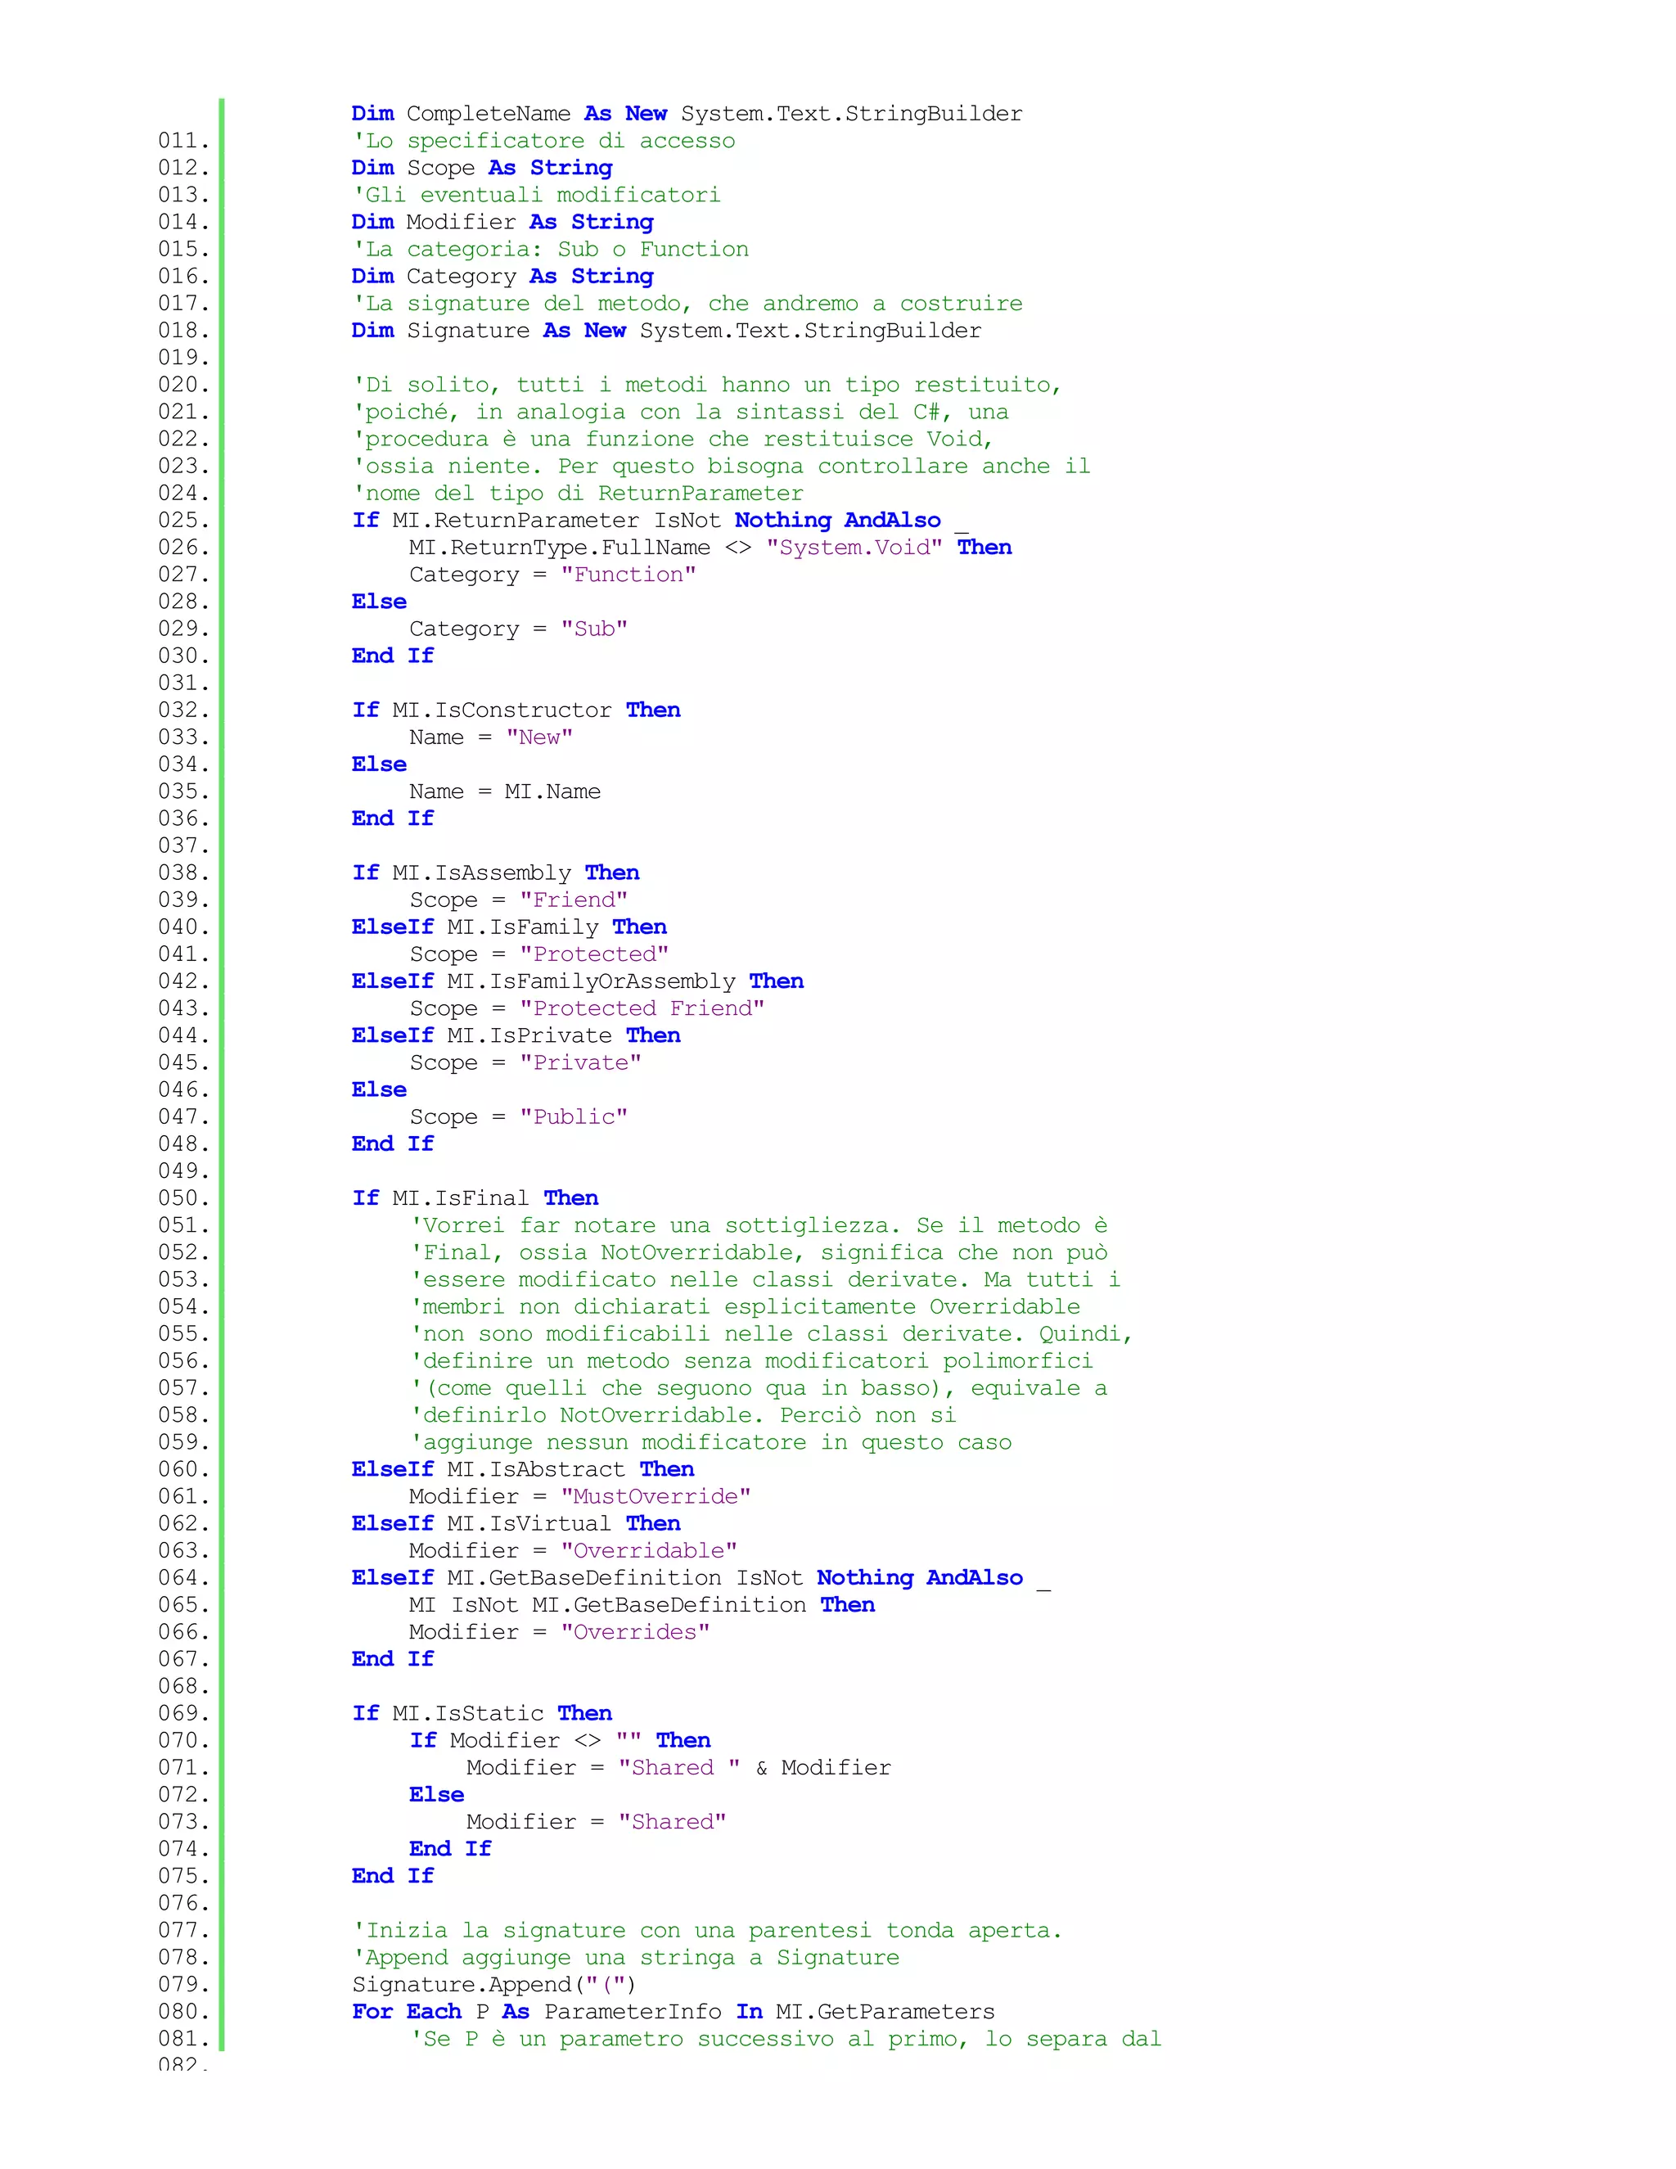Click 'Modifier = "MustOverride"' line

[x=580, y=1497]
